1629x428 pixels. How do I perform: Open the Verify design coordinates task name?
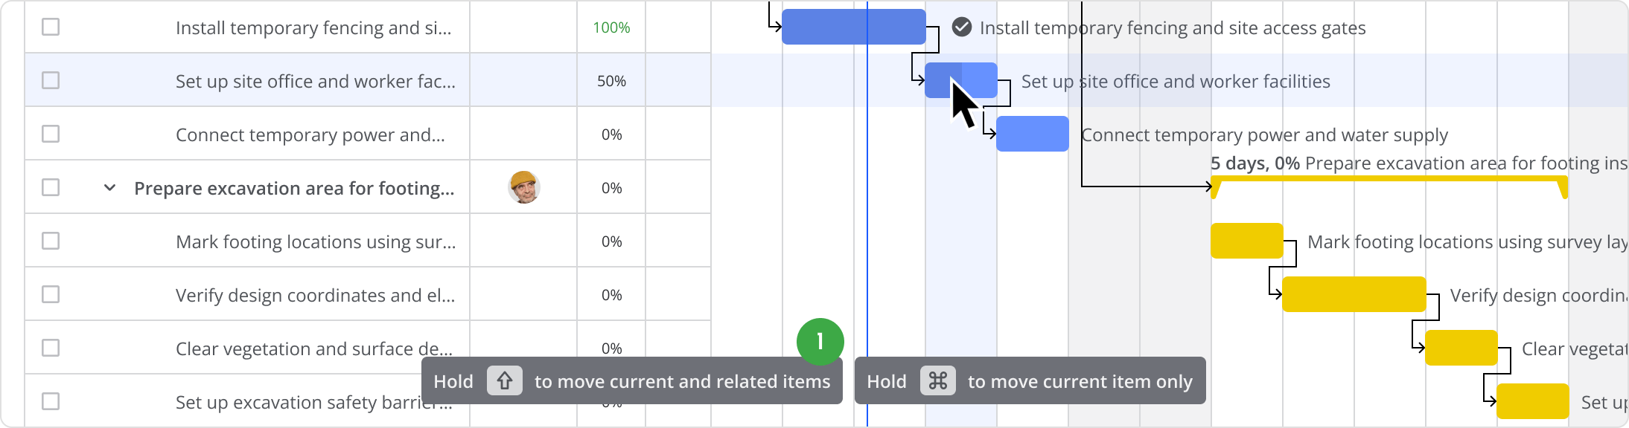click(315, 295)
